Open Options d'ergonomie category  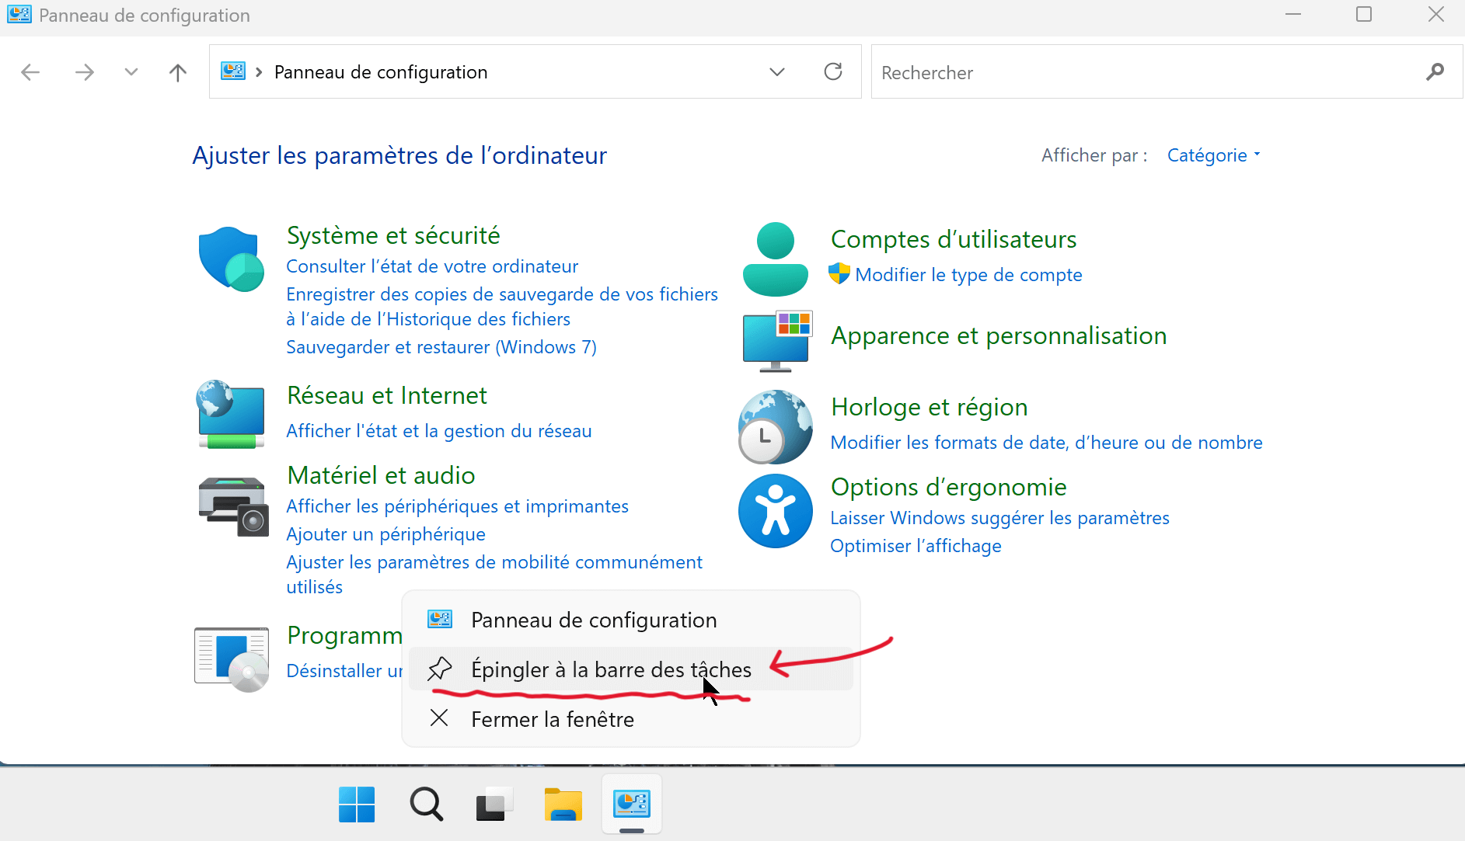[948, 487]
